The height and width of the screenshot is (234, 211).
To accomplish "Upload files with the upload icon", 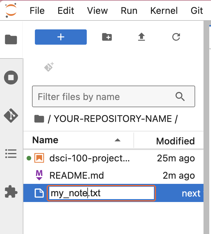I will (142, 37).
